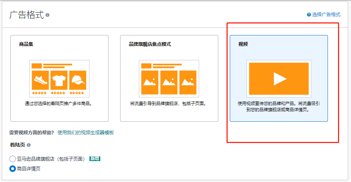Choose the 品牌旗舰店焦点模式 ad format card
The width and height of the screenshot is (351, 182).
[x=169, y=78]
